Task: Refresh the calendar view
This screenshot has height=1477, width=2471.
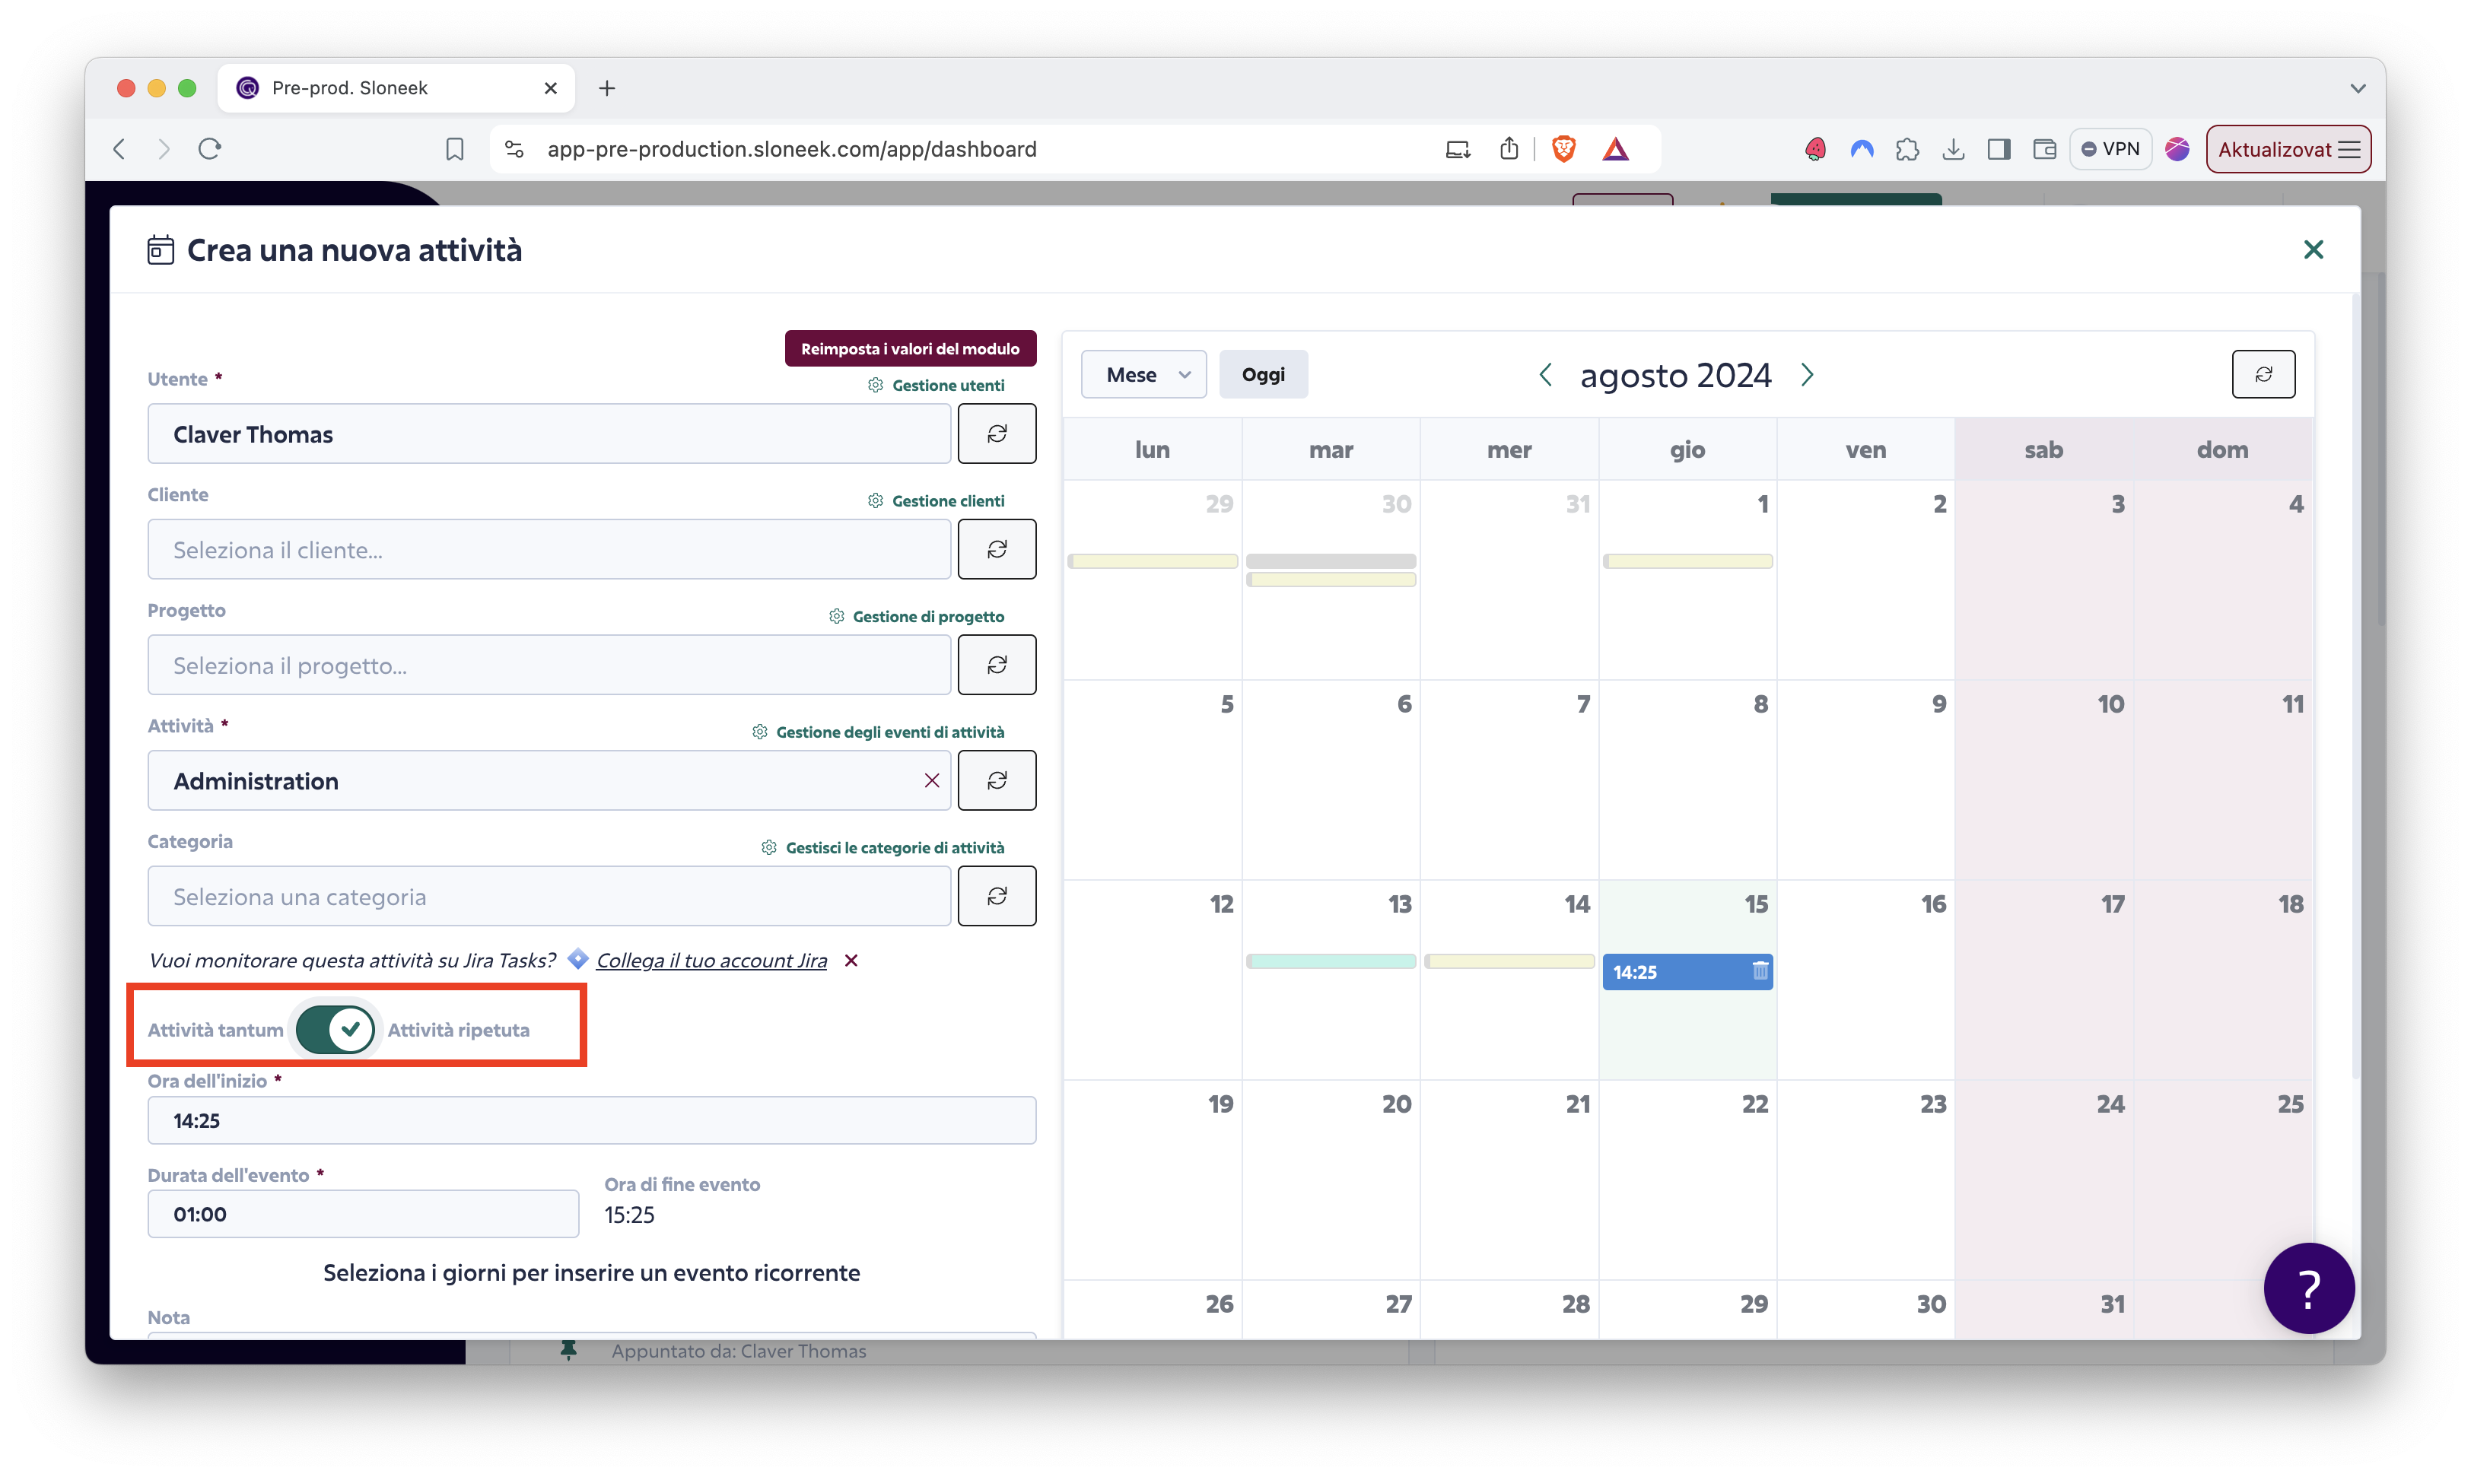Action: [2263, 374]
